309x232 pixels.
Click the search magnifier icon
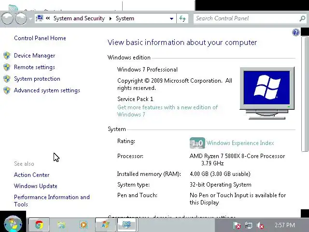click(302, 18)
